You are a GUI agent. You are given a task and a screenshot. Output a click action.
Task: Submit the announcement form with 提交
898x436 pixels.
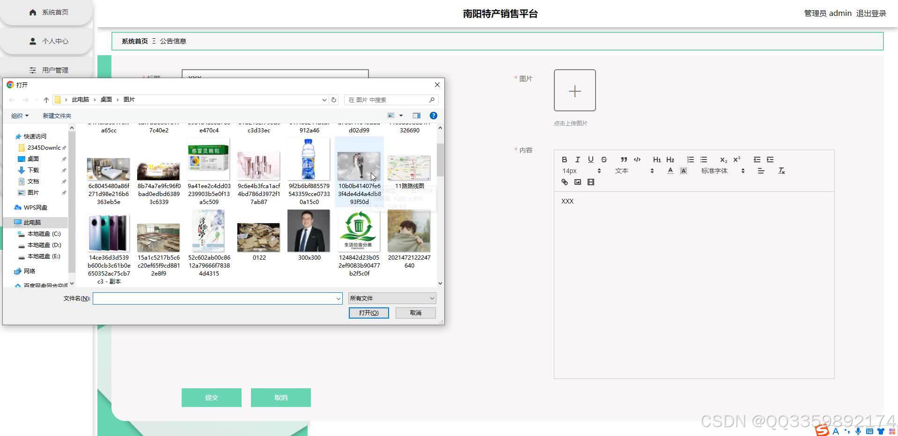tap(211, 398)
